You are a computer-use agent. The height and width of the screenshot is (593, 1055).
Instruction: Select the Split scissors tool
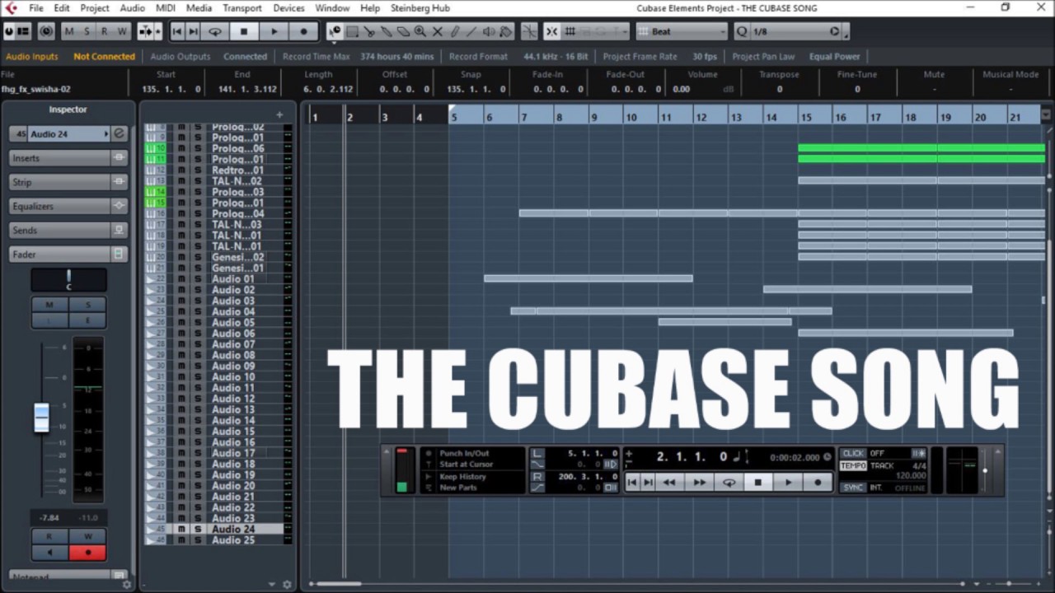tap(369, 31)
